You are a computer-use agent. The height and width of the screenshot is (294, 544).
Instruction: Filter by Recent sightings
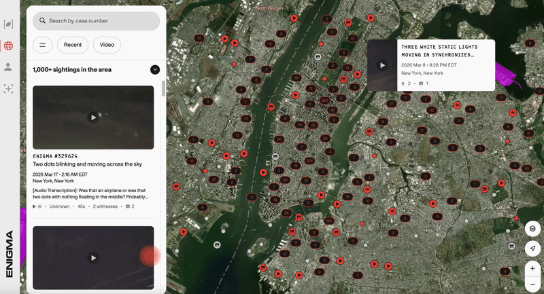click(x=73, y=45)
